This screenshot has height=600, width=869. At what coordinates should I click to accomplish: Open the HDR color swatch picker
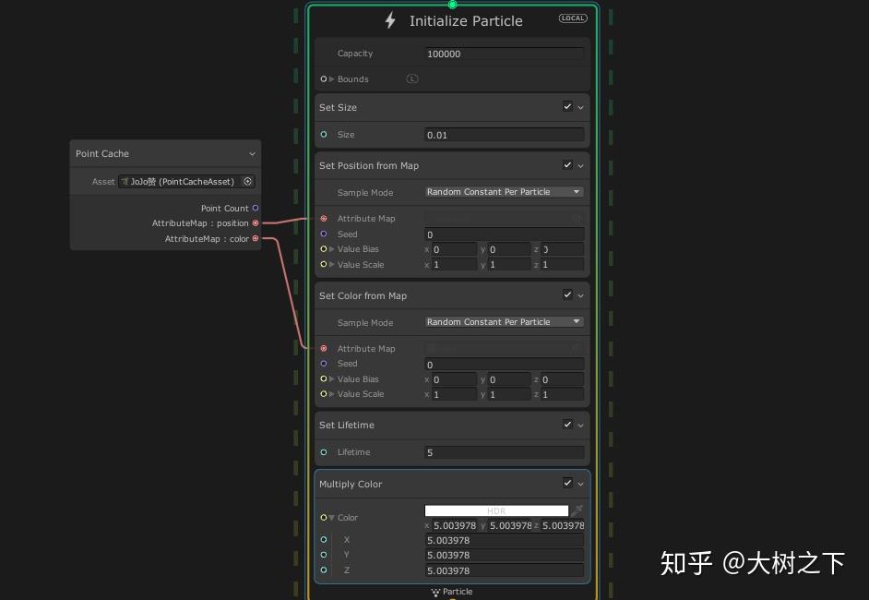click(495, 510)
